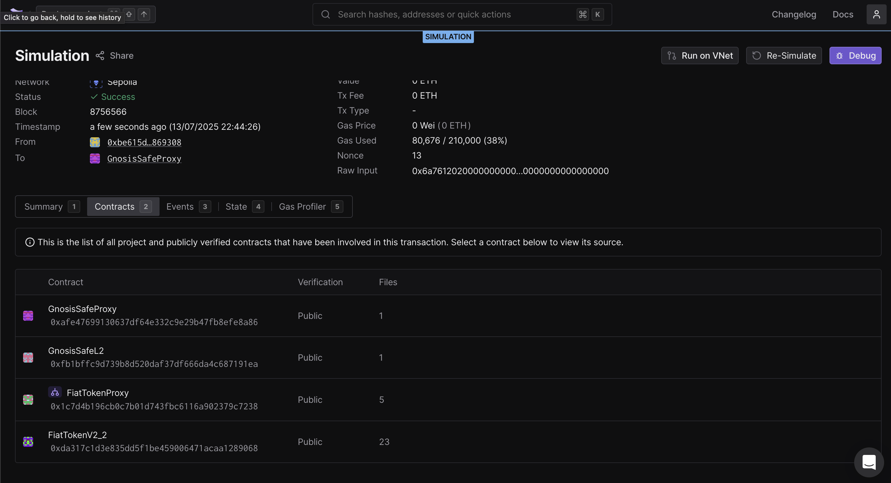The width and height of the screenshot is (891, 483).
Task: Click the Simulation page heading
Action: click(52, 56)
